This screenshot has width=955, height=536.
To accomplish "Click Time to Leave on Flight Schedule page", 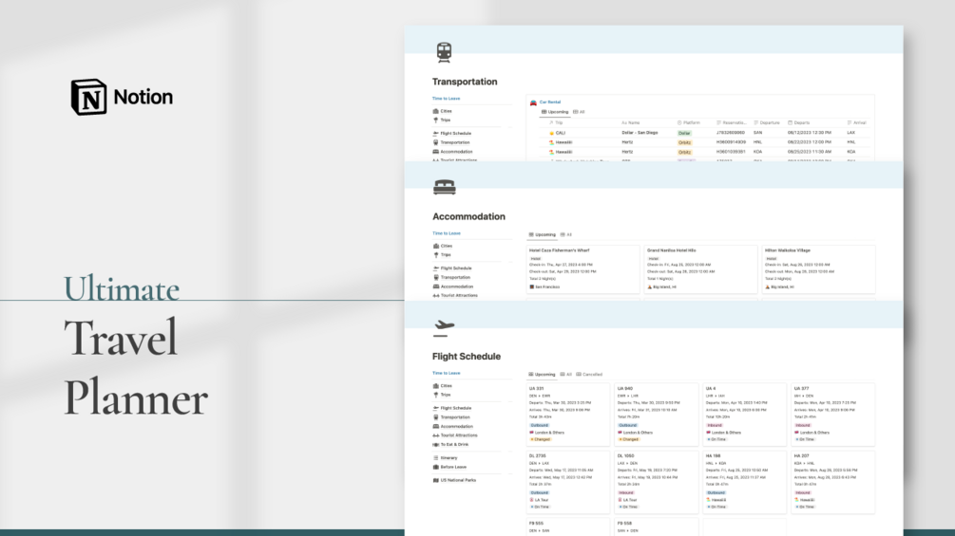I will click(446, 373).
